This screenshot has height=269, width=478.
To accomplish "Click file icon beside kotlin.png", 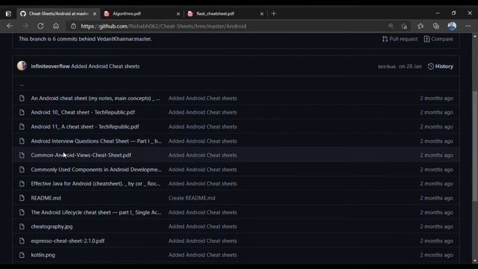I will [x=22, y=255].
